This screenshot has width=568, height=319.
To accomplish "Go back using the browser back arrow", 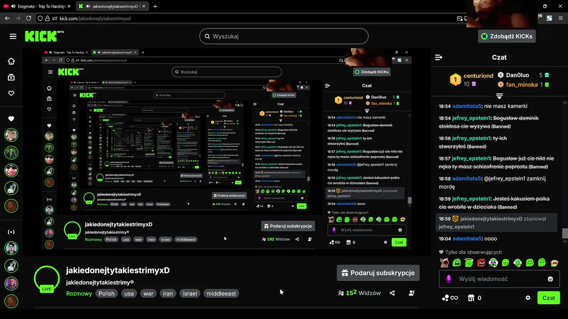I will tap(7, 18).
